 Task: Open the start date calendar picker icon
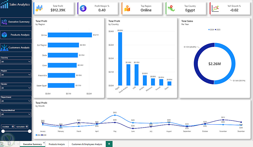(x=13, y=127)
